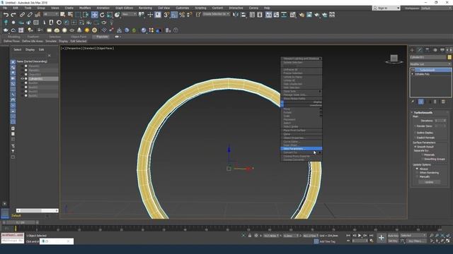
Task: Click Go to End playback button
Action: pos(371,236)
